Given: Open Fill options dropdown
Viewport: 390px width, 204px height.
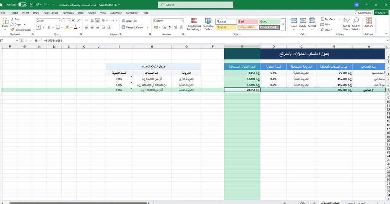Looking at the screenshot, I should pyautogui.click(x=325, y=25).
